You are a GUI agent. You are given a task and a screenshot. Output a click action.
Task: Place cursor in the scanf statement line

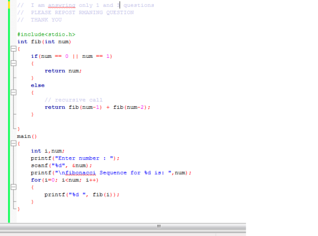coord(61,166)
